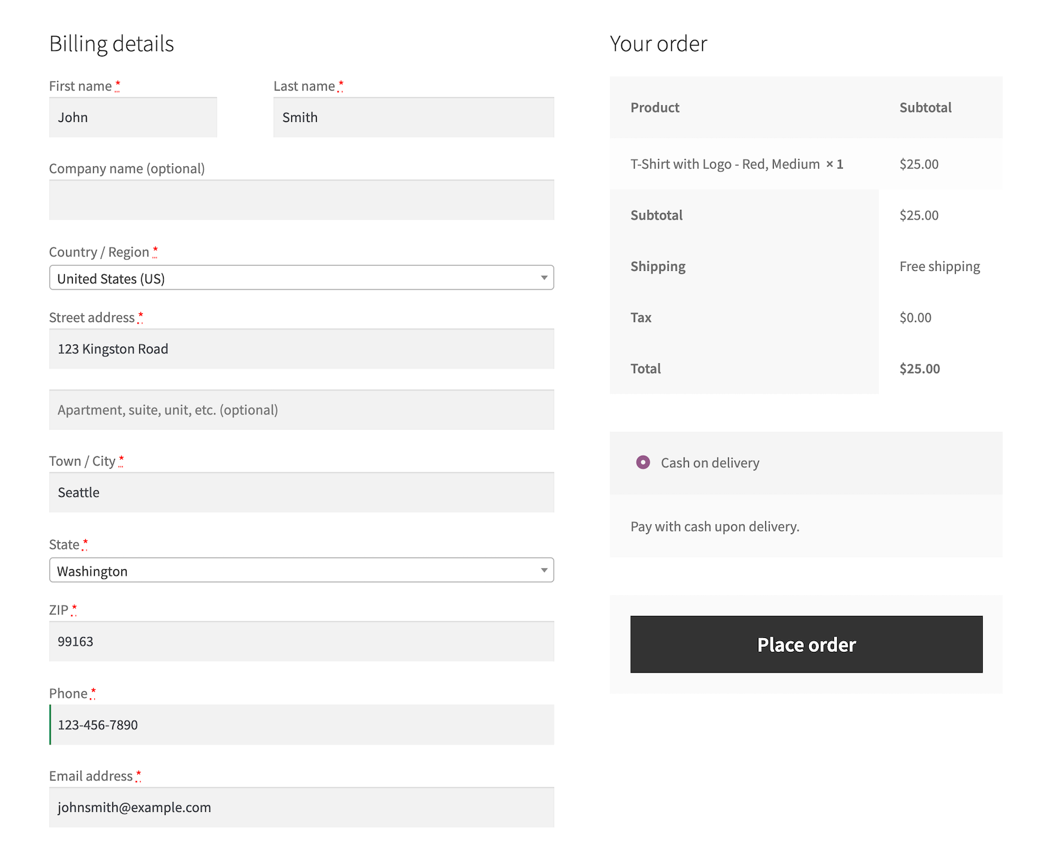This screenshot has height=860, width=1052.
Task: Click the Town / City field with Seattle
Action: point(301,493)
